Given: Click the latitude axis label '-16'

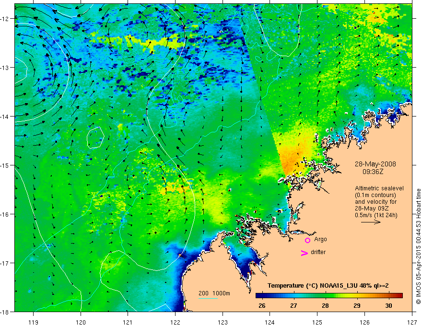Looking at the screenshot, I should tap(5, 214).
